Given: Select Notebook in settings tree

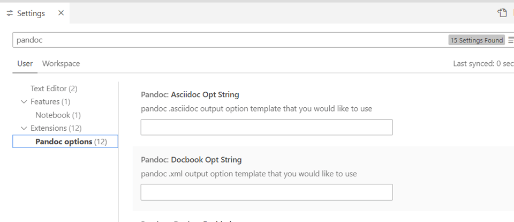Looking at the screenshot, I should click(x=58, y=115).
